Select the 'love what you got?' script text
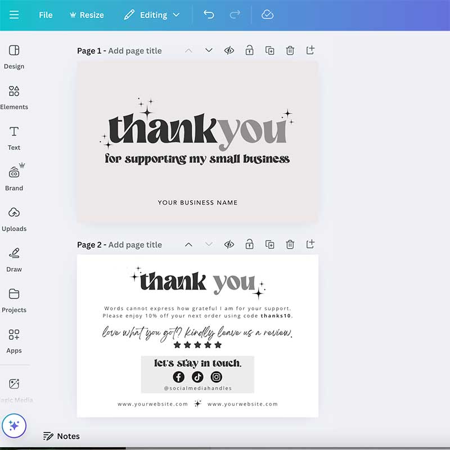 click(x=197, y=333)
